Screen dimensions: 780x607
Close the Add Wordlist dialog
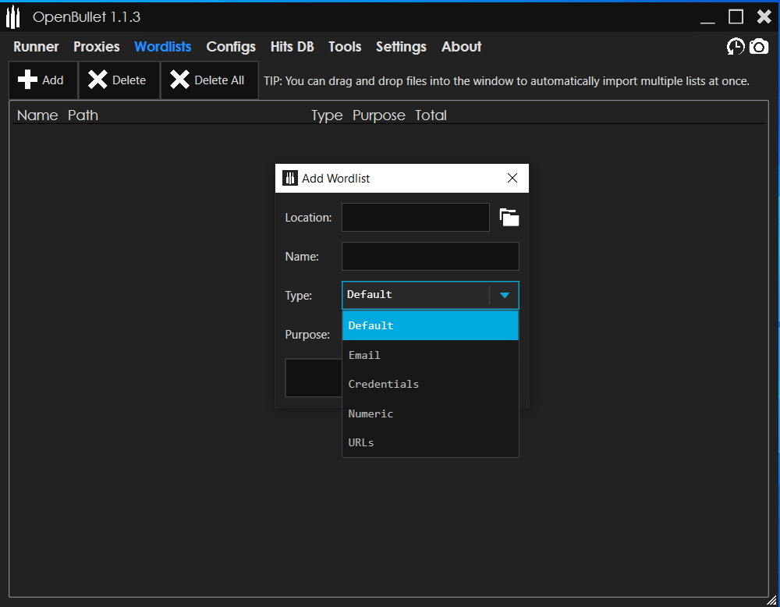[512, 178]
